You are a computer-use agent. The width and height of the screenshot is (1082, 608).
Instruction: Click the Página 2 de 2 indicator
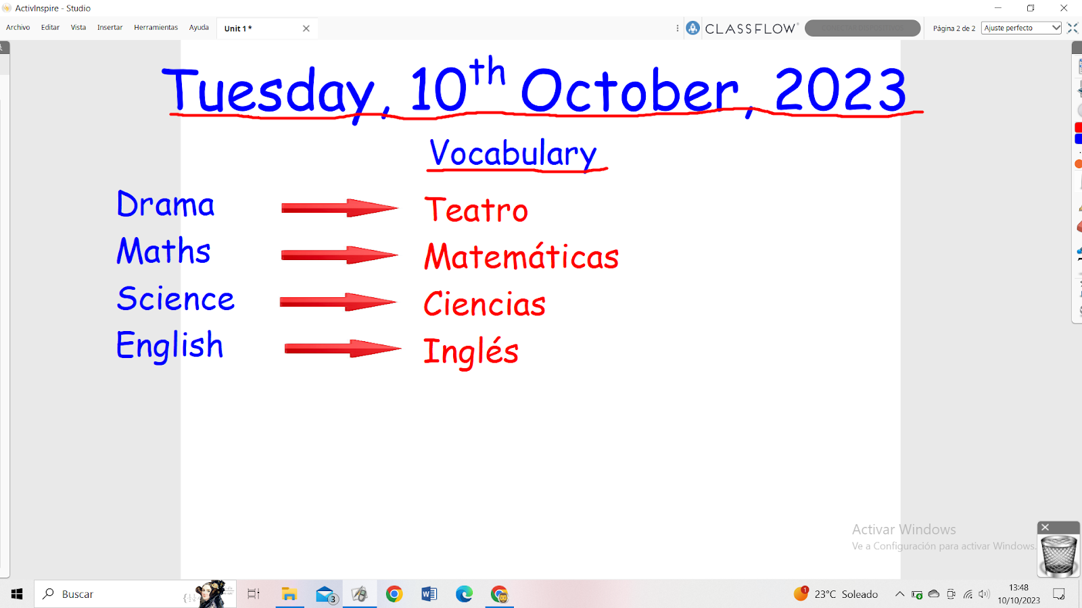pyautogui.click(x=954, y=28)
